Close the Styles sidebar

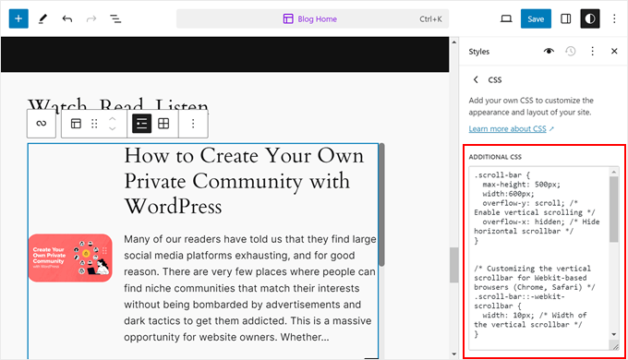pyautogui.click(x=614, y=52)
